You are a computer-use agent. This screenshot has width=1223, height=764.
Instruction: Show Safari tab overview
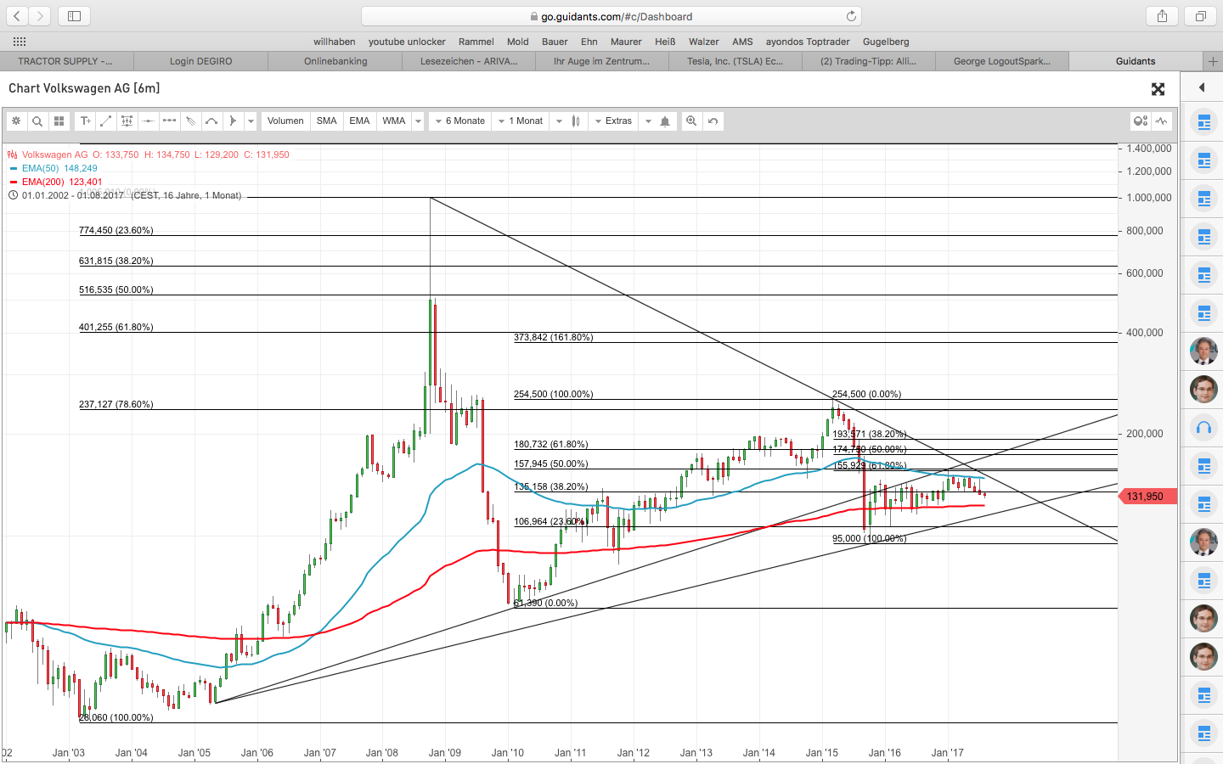[1201, 16]
